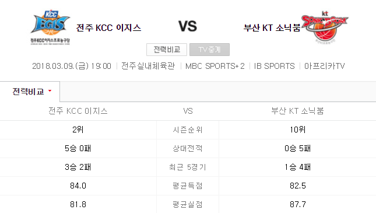Click the MBC SPORTS+ 2 broadcaster text
The height and width of the screenshot is (213, 376).
[215, 66]
